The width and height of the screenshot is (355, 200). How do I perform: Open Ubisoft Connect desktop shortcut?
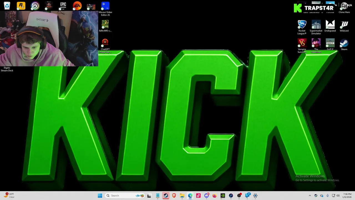click(x=35, y=6)
